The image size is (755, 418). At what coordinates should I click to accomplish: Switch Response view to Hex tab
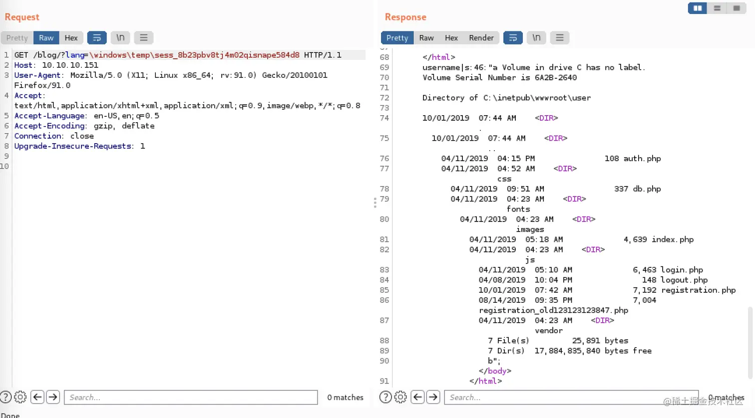point(451,38)
